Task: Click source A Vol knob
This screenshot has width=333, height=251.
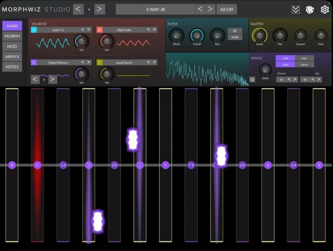Action: [x=81, y=41]
